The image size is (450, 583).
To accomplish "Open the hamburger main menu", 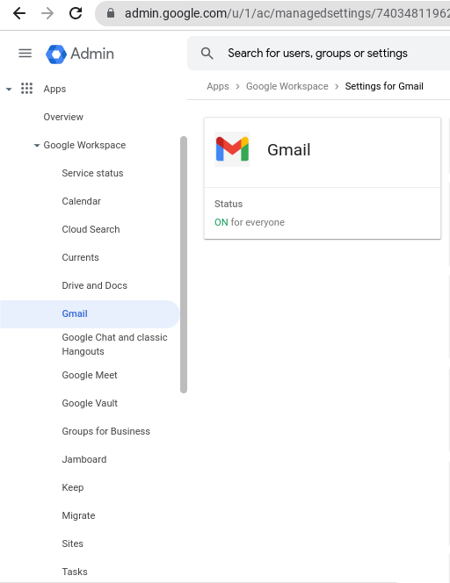I will coord(25,54).
